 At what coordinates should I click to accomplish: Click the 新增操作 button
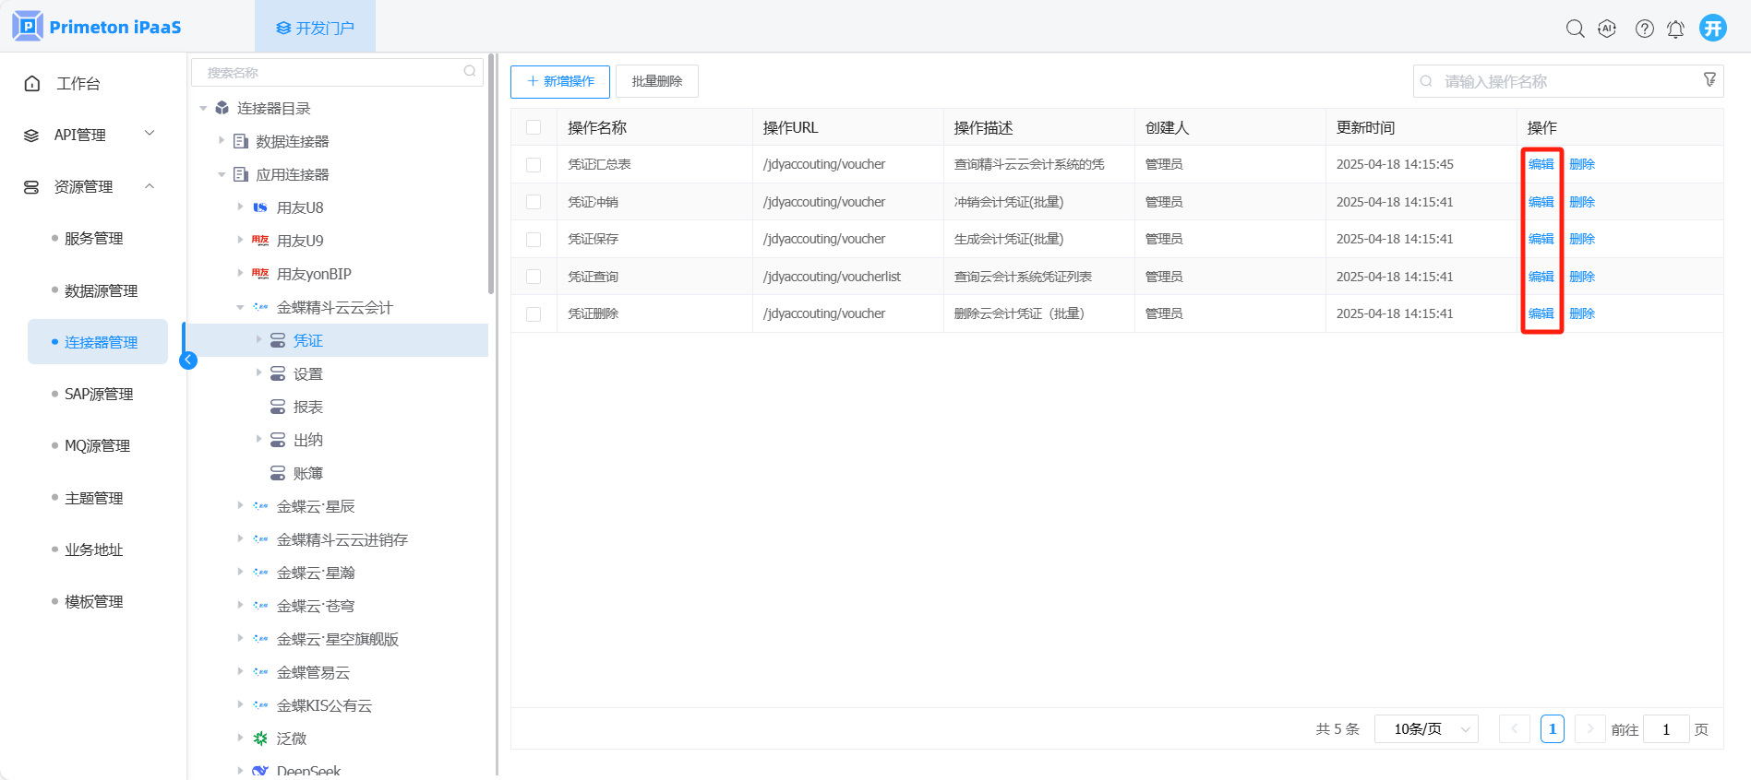tap(559, 81)
